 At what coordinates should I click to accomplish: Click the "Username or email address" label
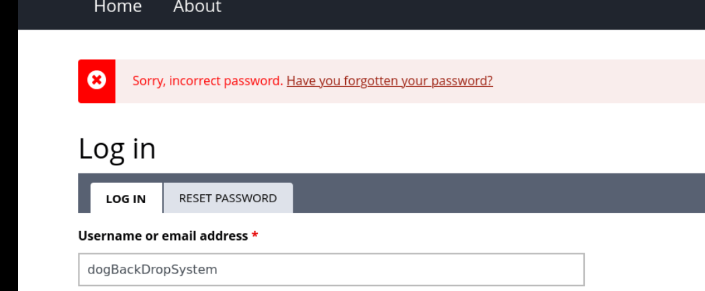(x=163, y=236)
